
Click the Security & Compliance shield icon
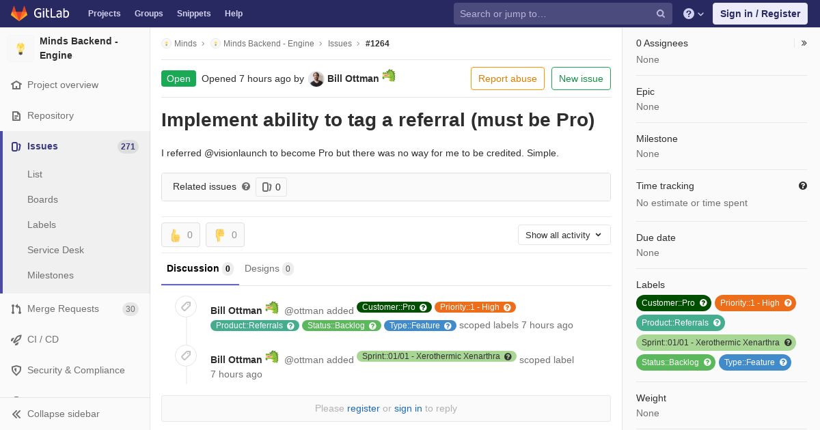pyautogui.click(x=16, y=371)
